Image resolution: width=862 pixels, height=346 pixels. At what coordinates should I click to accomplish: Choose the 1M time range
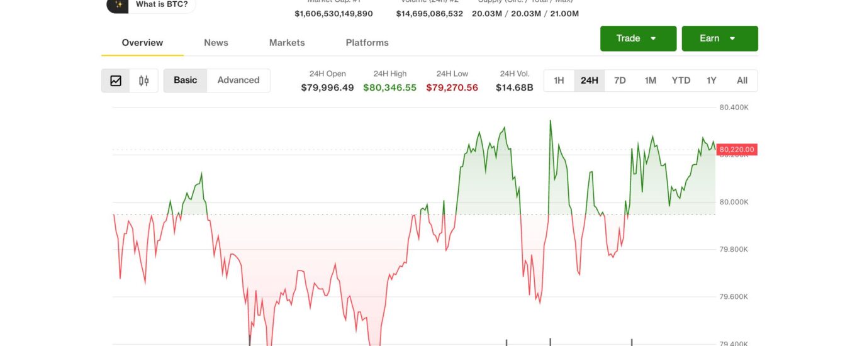click(x=651, y=81)
